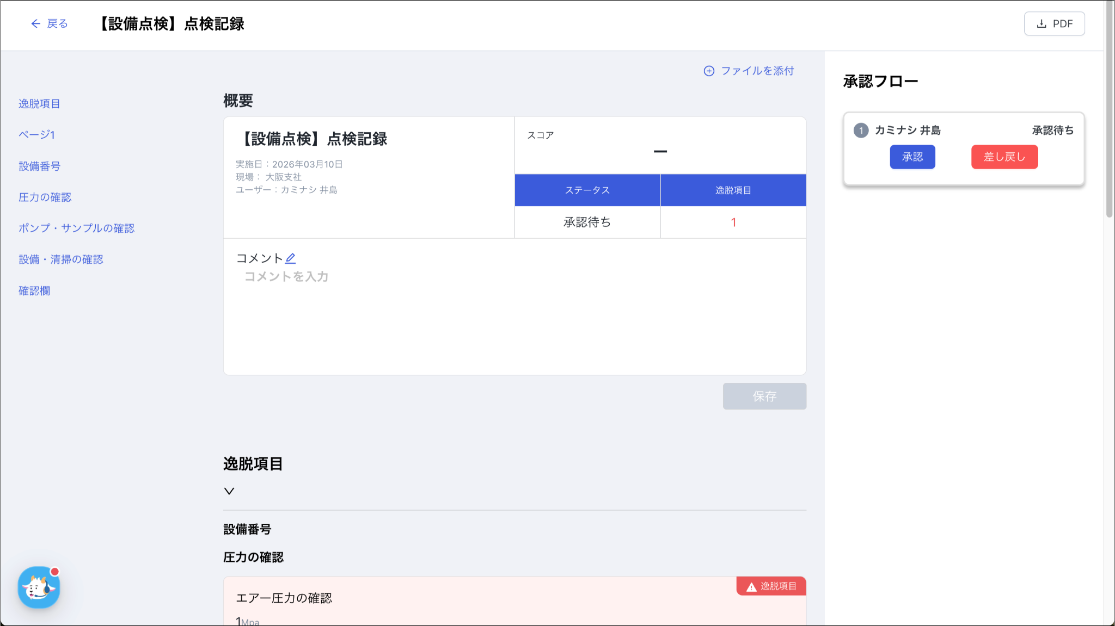This screenshot has height=626, width=1115.
Task: Jump to 設備・清掃の確認 section
Action: click(60, 259)
